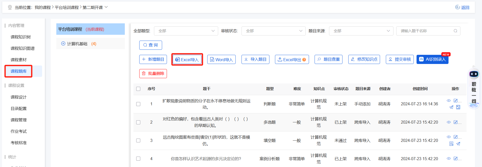Click the rejected-document icon in row 3
The width and height of the screenshot is (482, 167).
[x=451, y=144]
